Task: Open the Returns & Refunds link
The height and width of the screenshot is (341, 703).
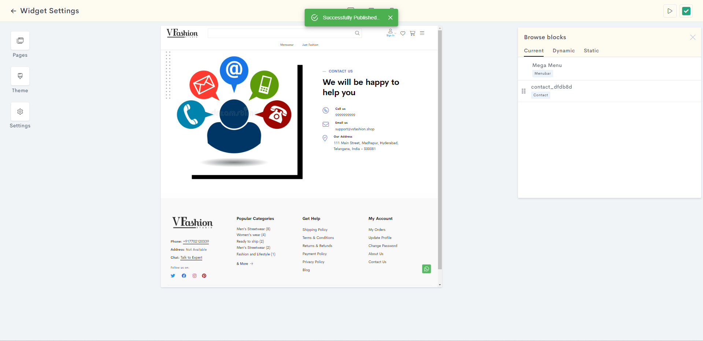Action: tap(318, 246)
